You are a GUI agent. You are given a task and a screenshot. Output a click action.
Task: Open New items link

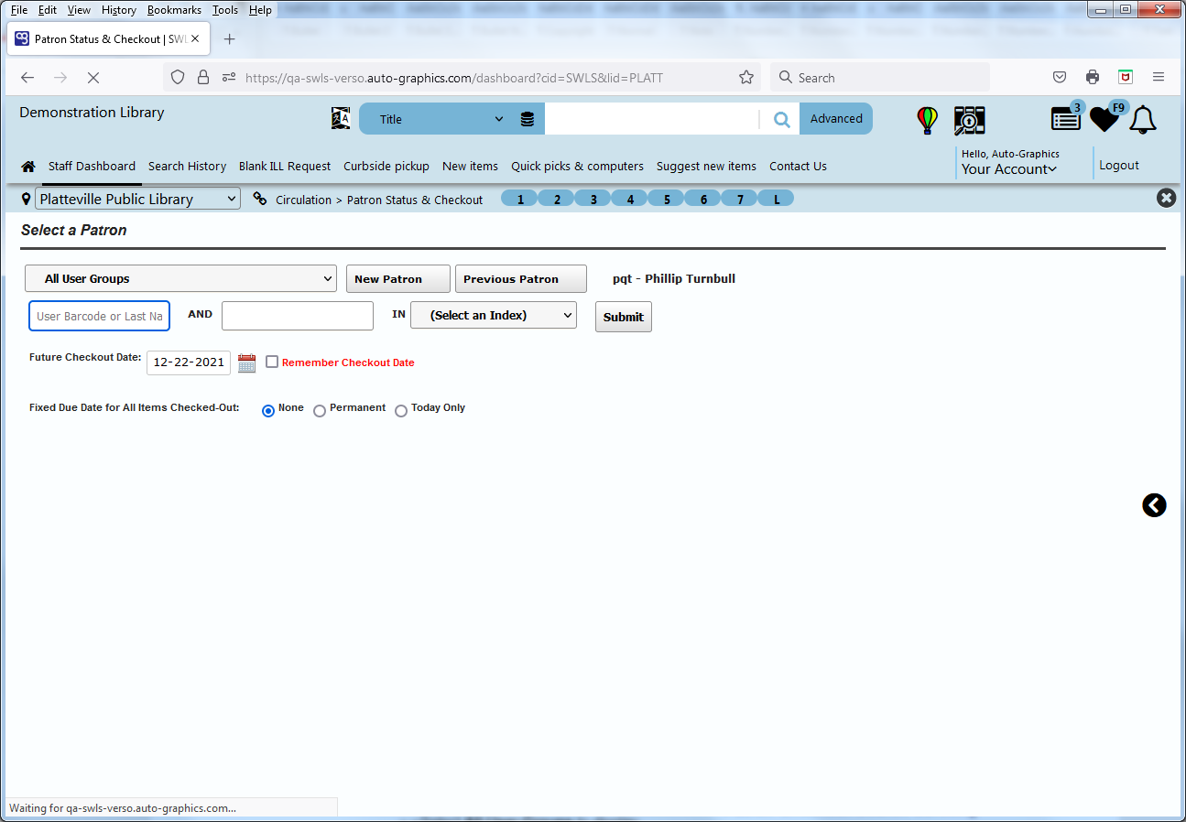pyautogui.click(x=470, y=167)
